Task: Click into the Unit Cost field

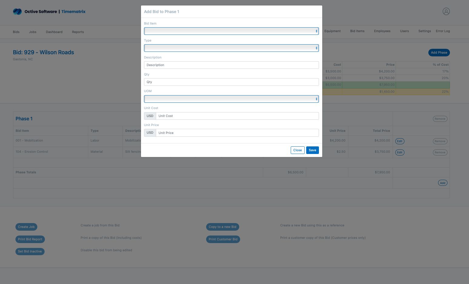Action: [x=237, y=116]
